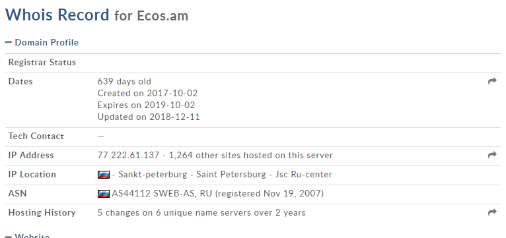Click the share arrow in the IP Address row
The height and width of the screenshot is (238, 506).
click(492, 155)
